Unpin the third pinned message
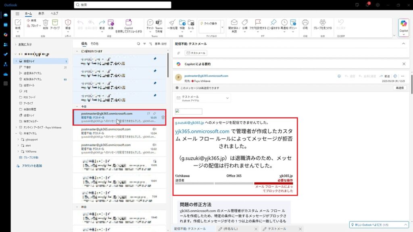The image size is (413, 232). 155,83
